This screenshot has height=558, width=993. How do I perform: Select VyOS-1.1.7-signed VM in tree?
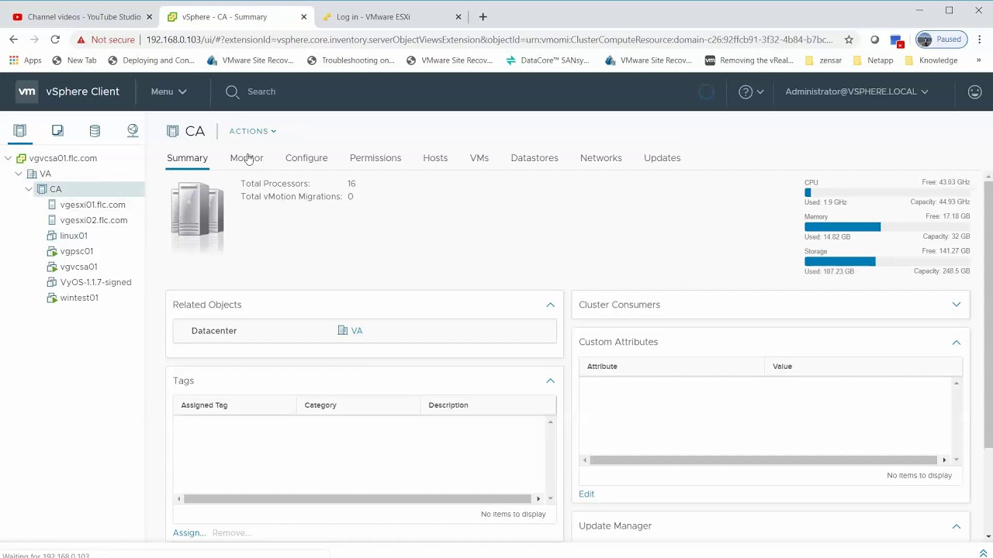tap(95, 282)
